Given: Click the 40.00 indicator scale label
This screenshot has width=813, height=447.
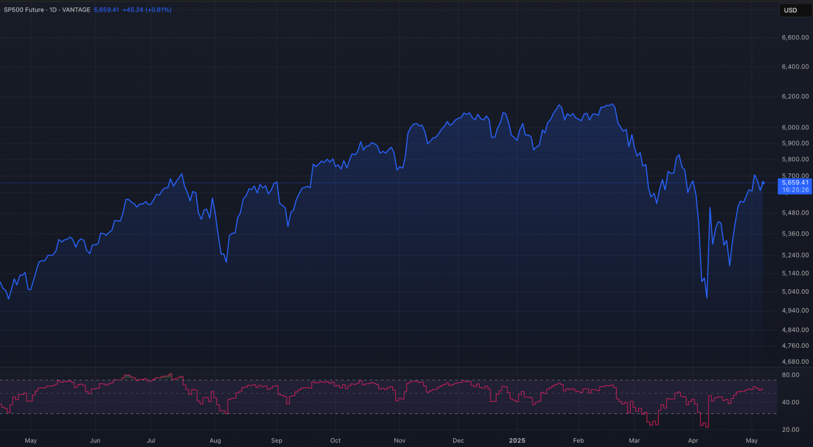Looking at the screenshot, I should click(x=790, y=402).
